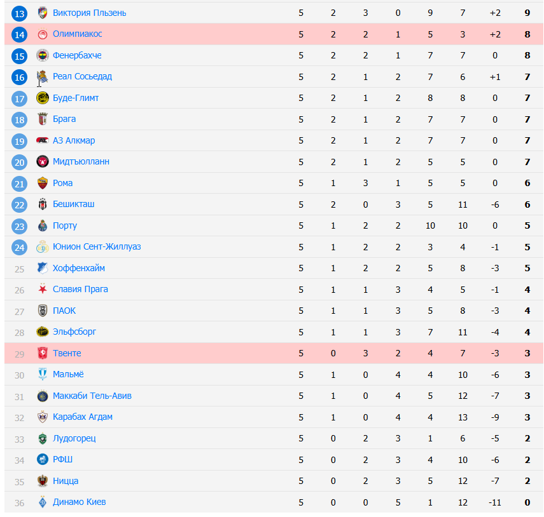
Task: Click the Porto club crest icon
Action: pos(43,225)
